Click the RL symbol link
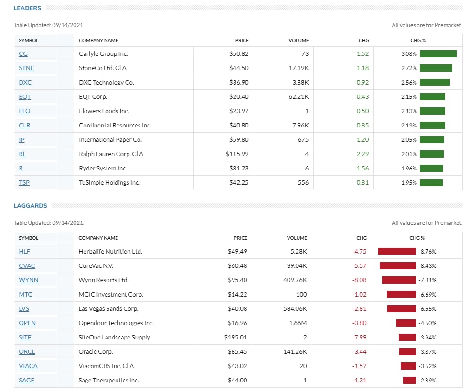Image resolution: width=469 pixels, height=392 pixels. click(x=22, y=154)
